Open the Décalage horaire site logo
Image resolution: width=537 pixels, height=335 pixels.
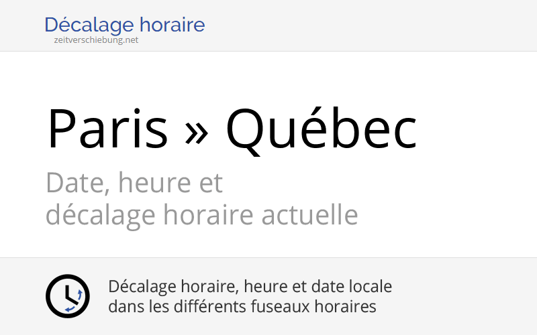click(x=124, y=25)
